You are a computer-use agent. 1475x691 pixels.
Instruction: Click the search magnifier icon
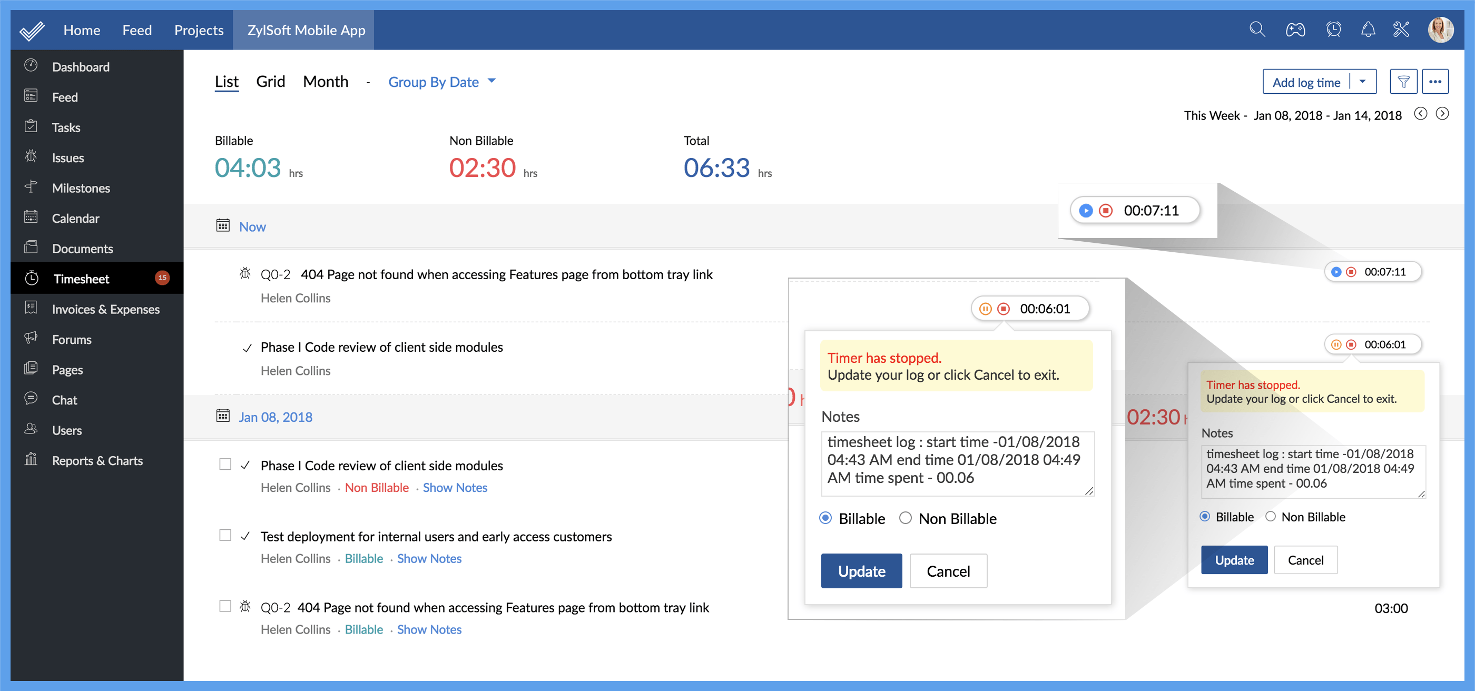click(1257, 29)
